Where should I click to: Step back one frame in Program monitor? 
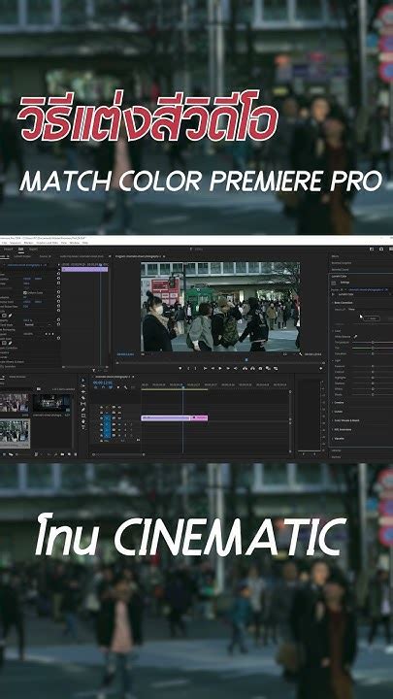pos(213,368)
